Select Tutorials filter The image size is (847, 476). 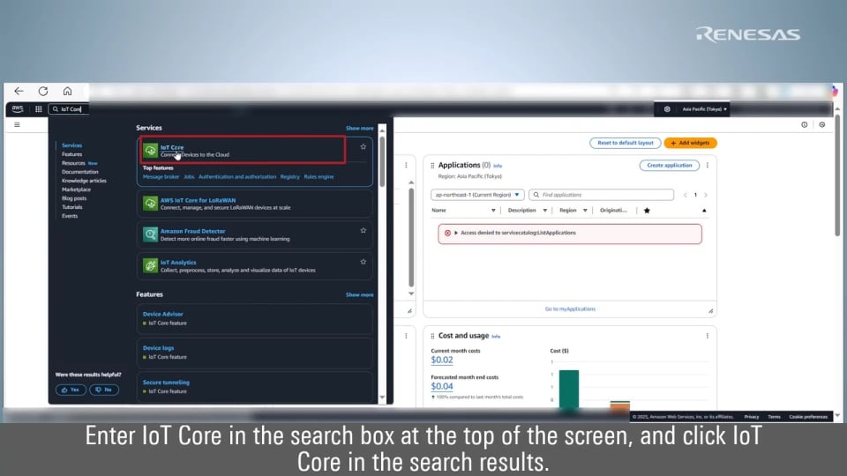point(71,207)
